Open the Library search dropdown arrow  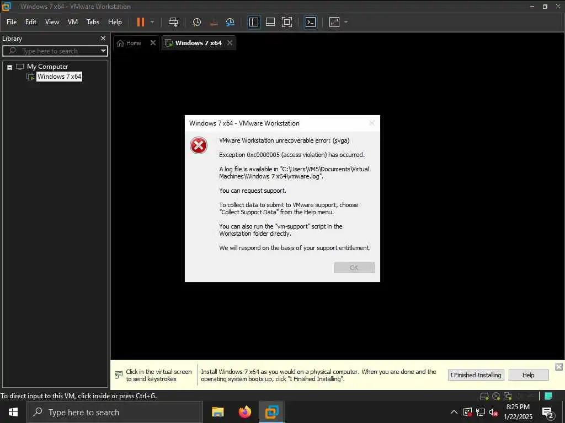tap(103, 51)
